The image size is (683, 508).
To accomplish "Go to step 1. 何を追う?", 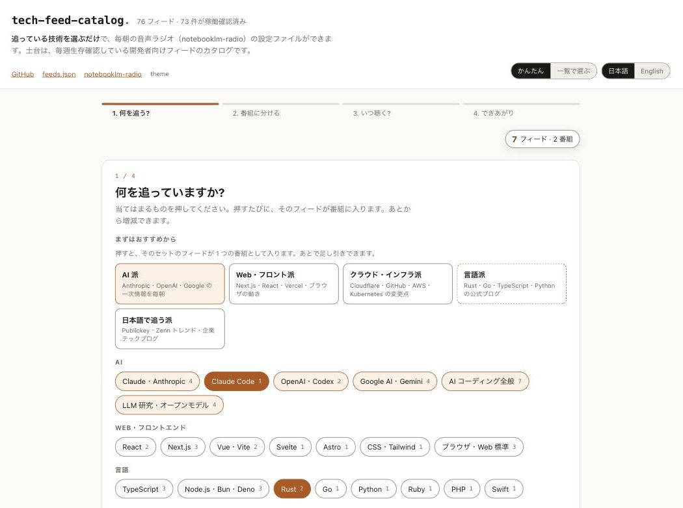I will (x=160, y=110).
